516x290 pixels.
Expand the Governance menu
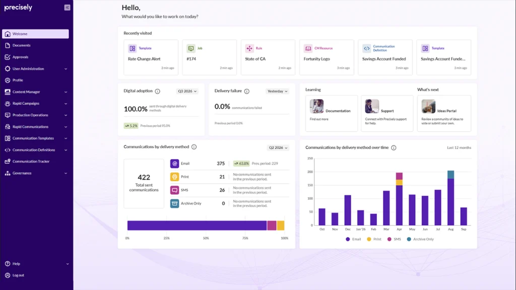click(36, 173)
